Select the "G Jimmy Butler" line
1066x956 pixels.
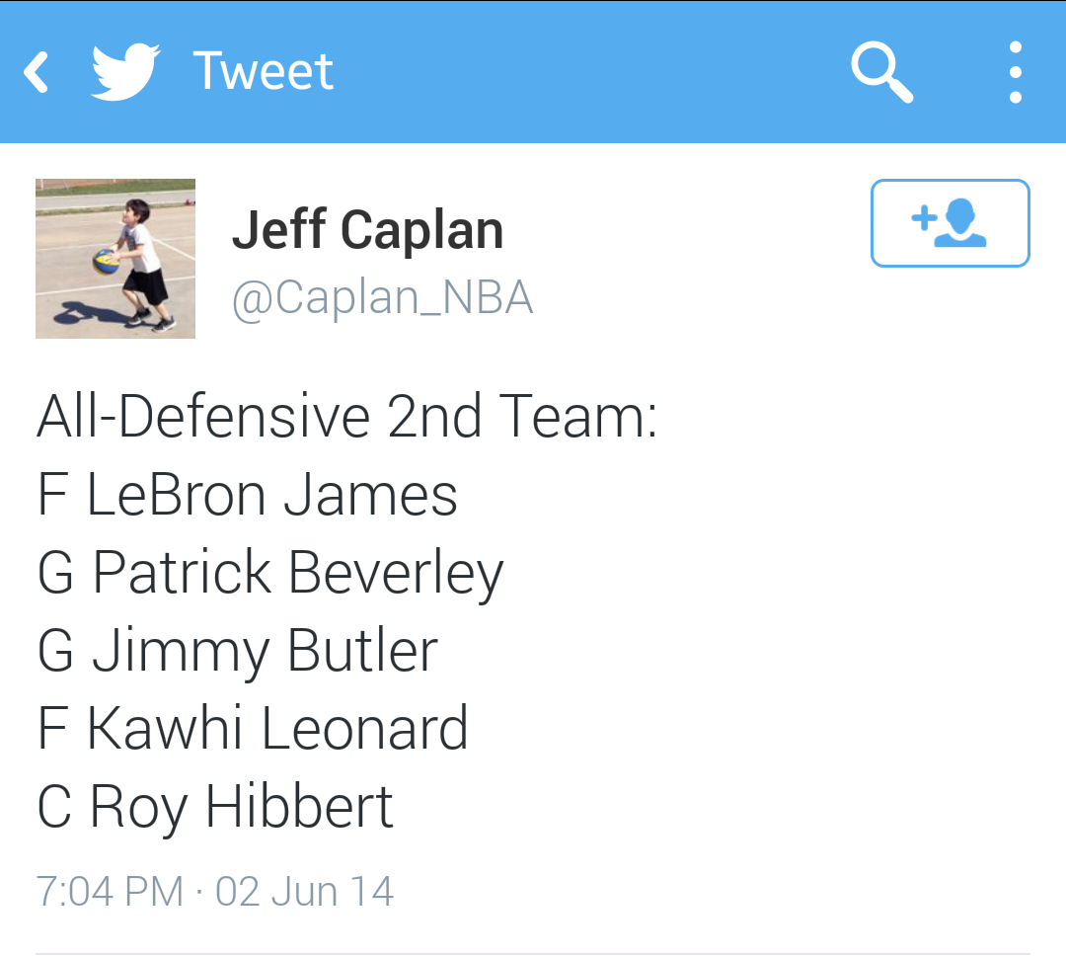(x=237, y=651)
